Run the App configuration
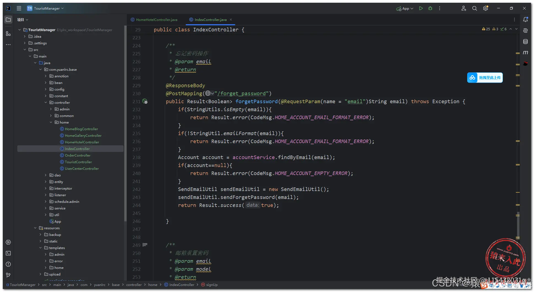The image size is (534, 292). (421, 8)
